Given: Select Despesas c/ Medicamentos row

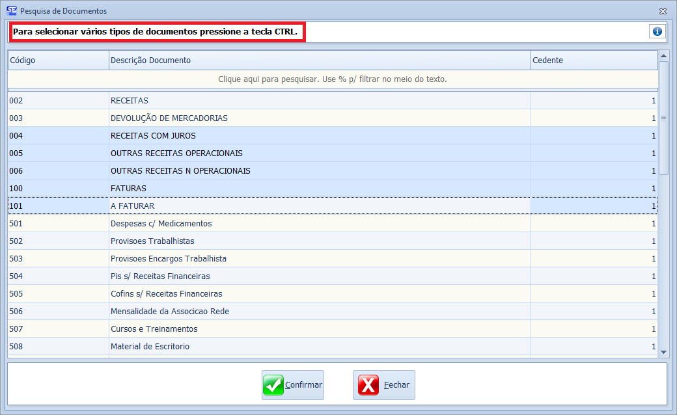Looking at the screenshot, I should coord(319,224).
